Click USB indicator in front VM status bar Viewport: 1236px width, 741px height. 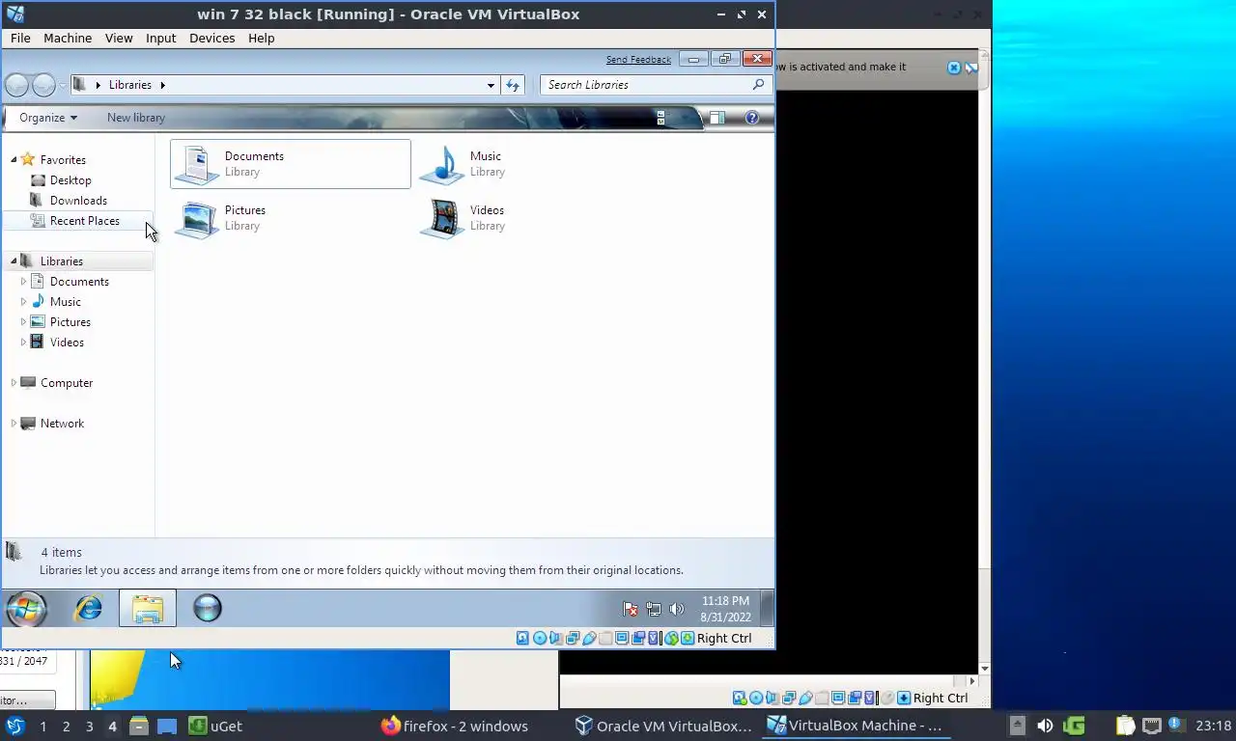click(x=589, y=638)
